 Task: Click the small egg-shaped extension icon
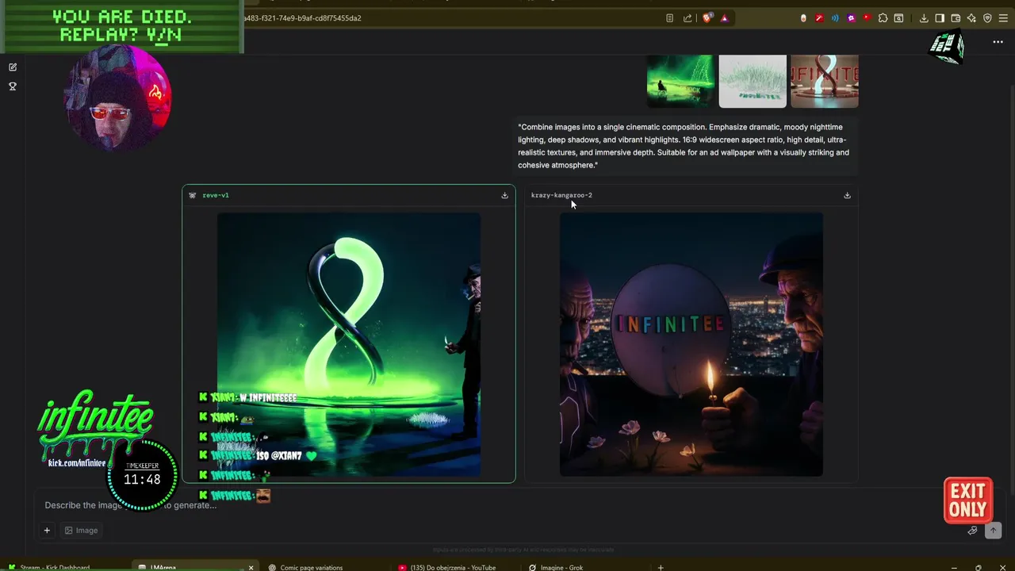pos(803,18)
